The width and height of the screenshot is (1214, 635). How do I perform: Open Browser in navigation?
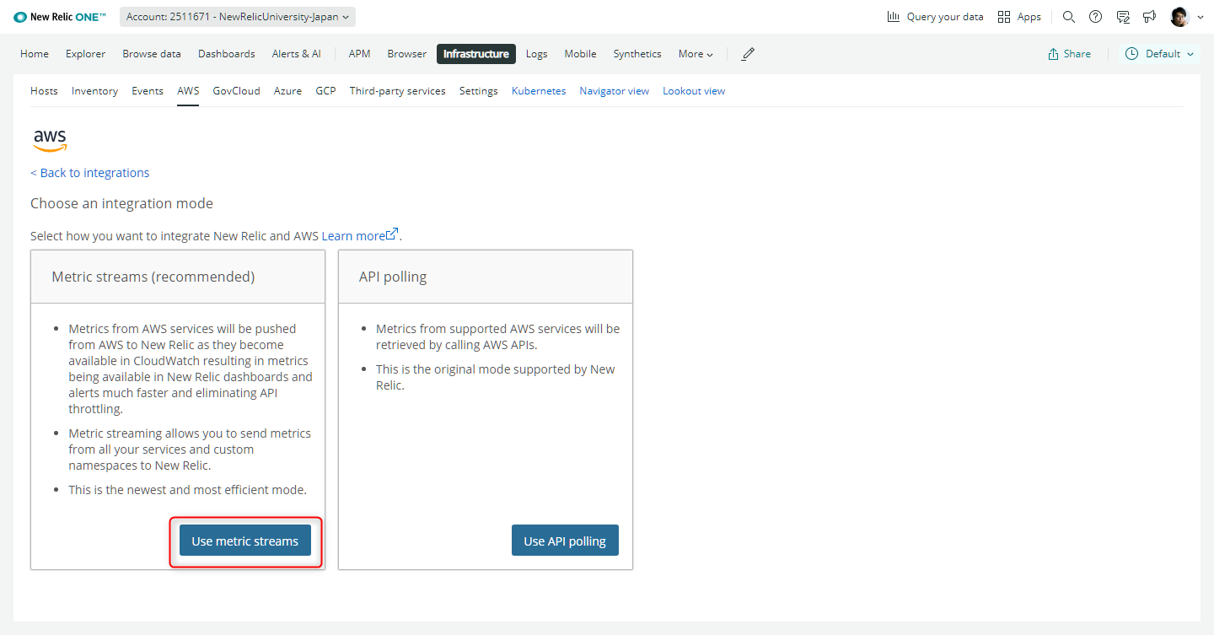[407, 54]
